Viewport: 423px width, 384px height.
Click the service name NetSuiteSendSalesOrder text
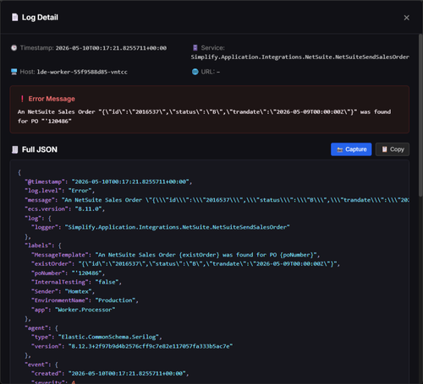pyautogui.click(x=299, y=57)
